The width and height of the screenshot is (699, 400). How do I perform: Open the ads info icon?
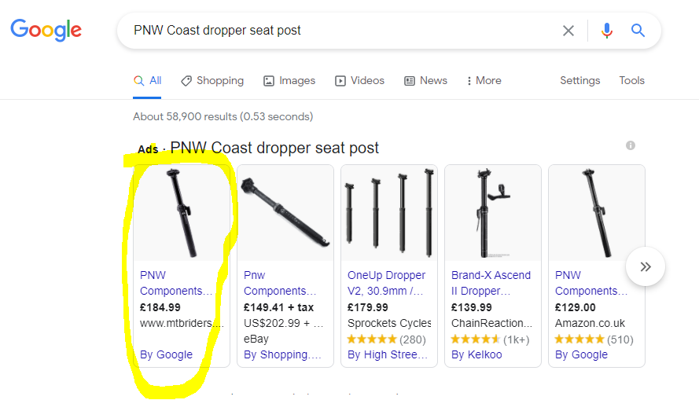point(631,145)
